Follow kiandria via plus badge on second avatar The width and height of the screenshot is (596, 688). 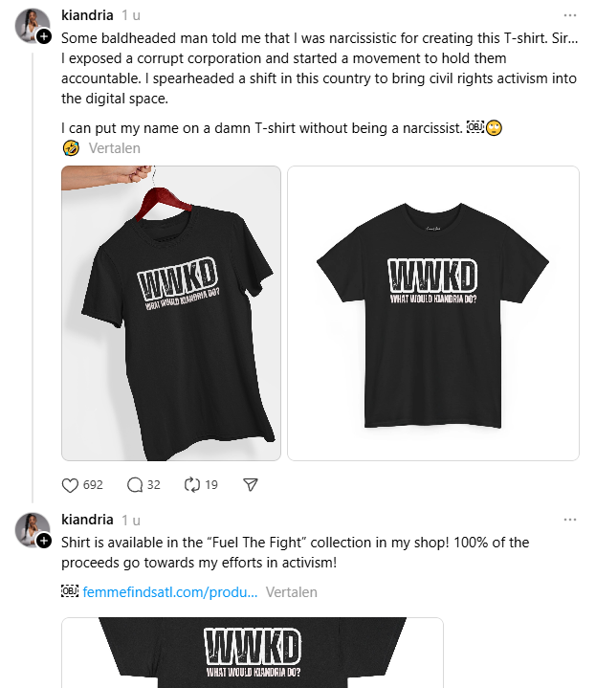(x=43, y=541)
